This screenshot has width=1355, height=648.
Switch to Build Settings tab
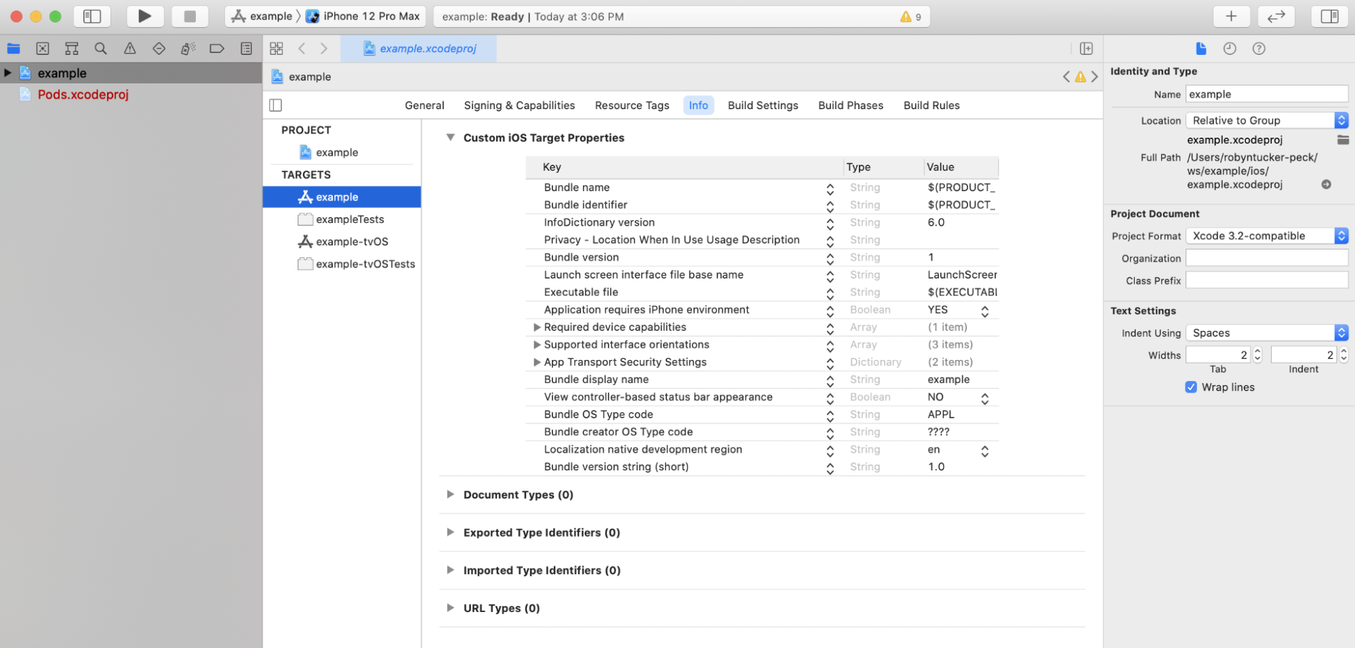tap(763, 105)
